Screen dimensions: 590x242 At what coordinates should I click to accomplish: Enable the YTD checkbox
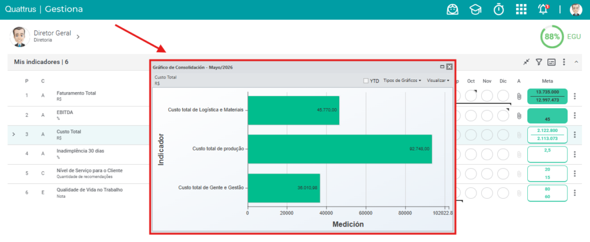pyautogui.click(x=366, y=81)
